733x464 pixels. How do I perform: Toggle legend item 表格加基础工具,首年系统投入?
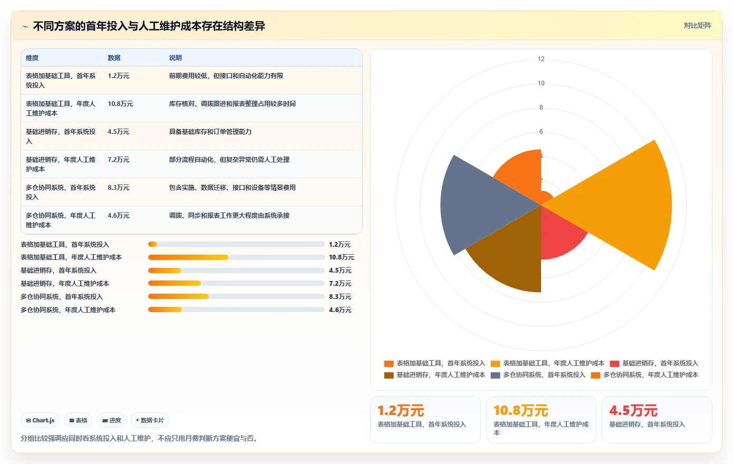[x=435, y=363]
